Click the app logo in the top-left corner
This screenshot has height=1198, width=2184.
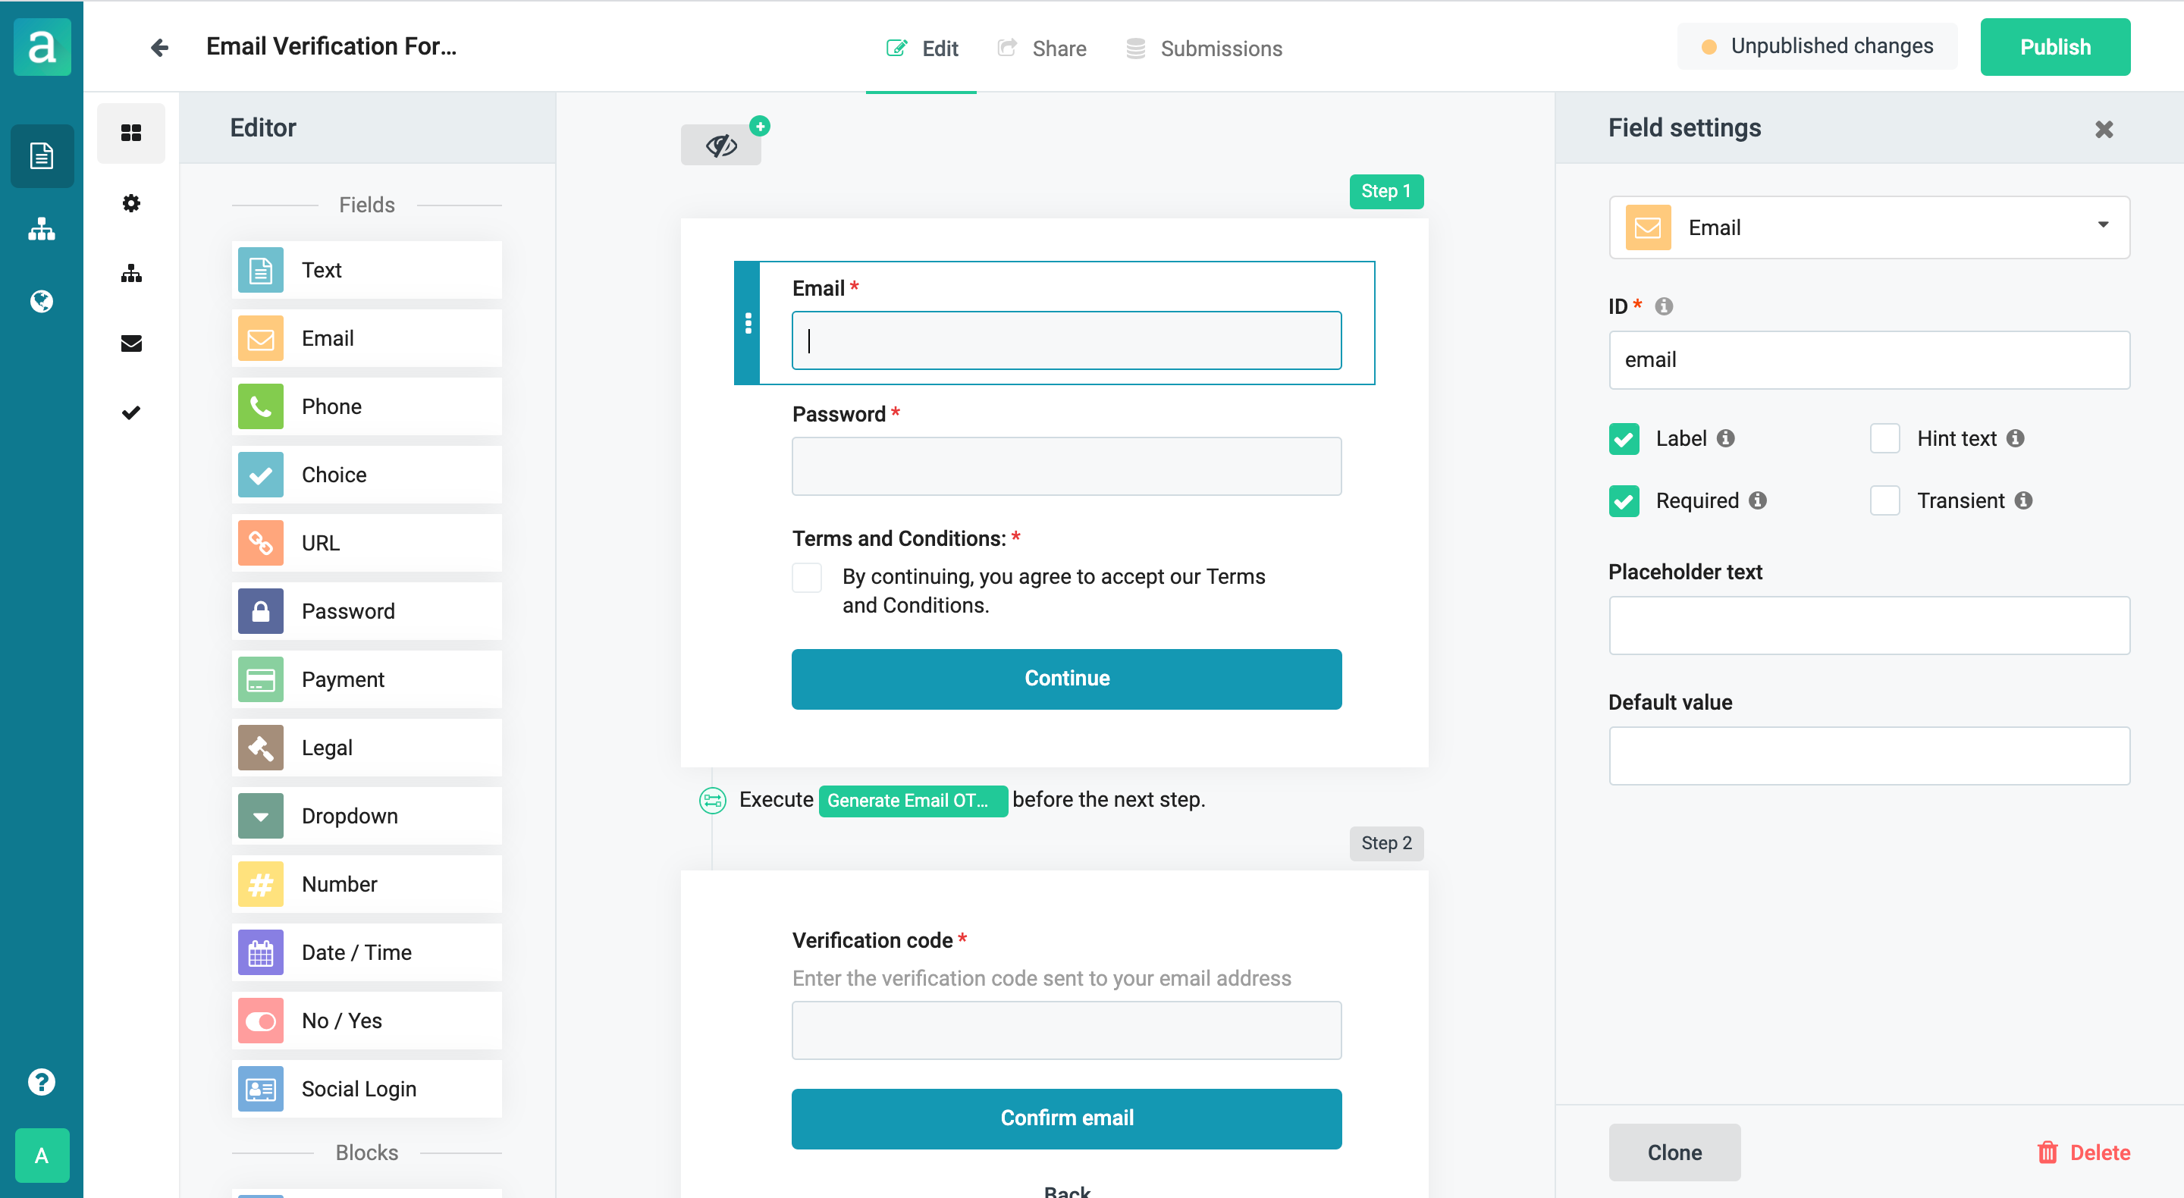42,47
